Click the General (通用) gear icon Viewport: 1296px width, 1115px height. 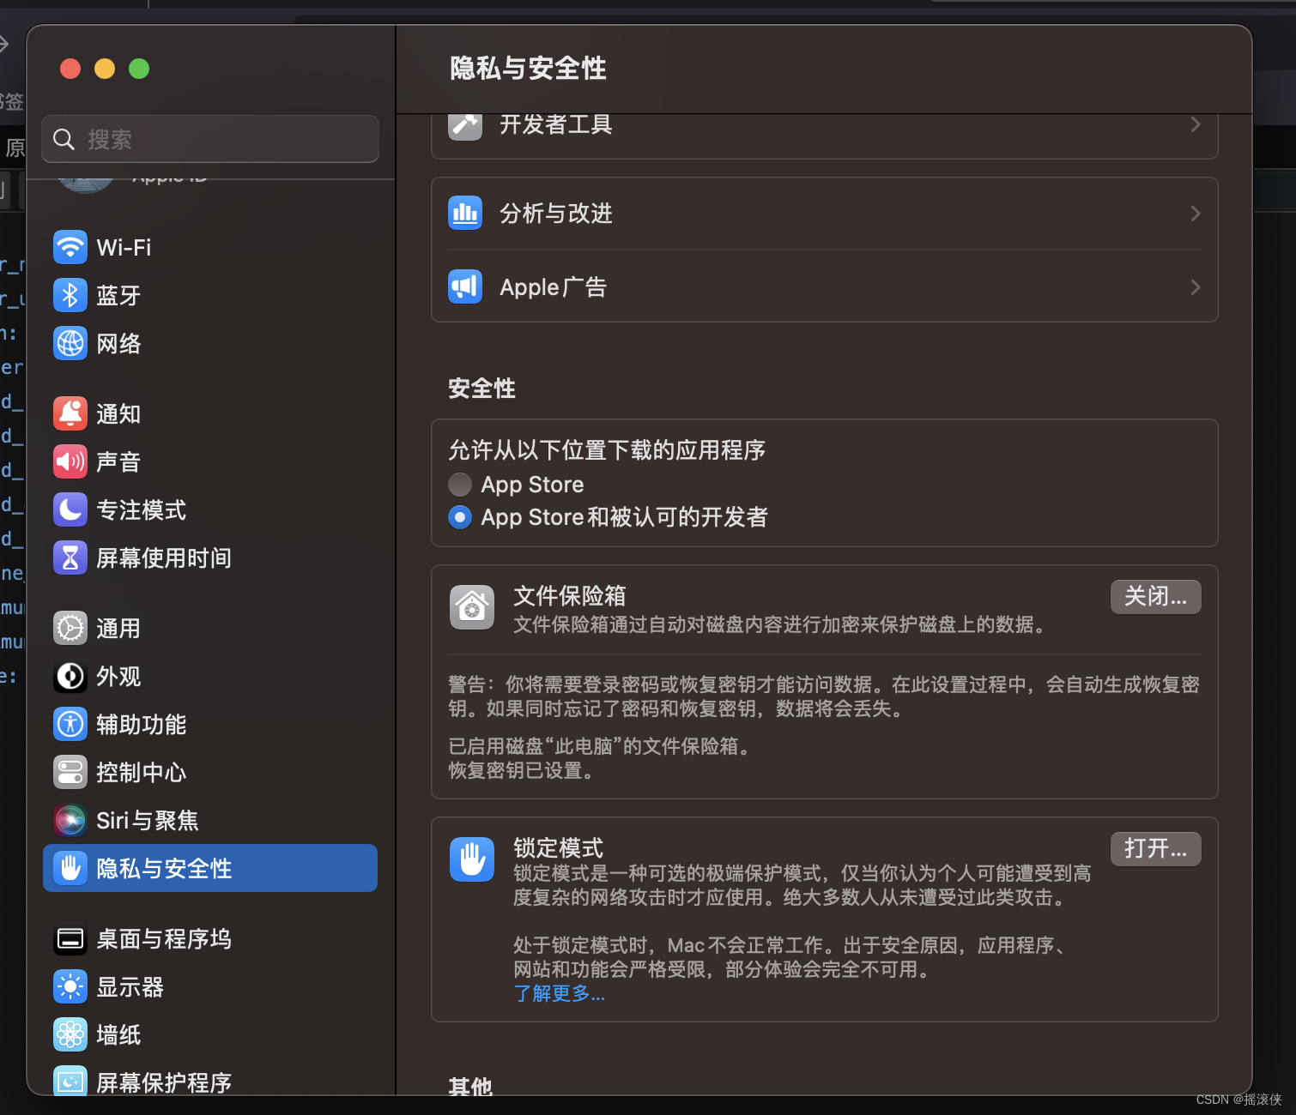tap(70, 629)
